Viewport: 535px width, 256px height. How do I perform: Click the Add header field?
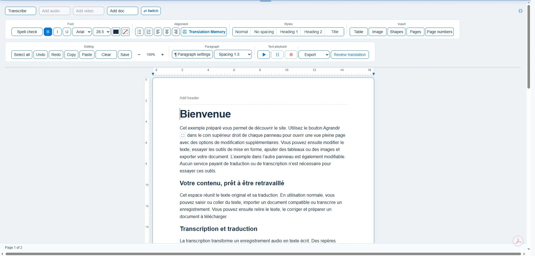click(x=263, y=98)
